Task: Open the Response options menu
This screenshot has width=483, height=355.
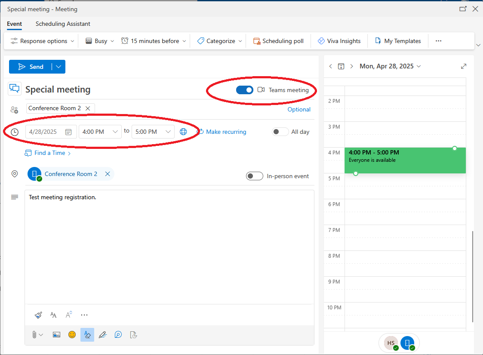Action: [42, 41]
